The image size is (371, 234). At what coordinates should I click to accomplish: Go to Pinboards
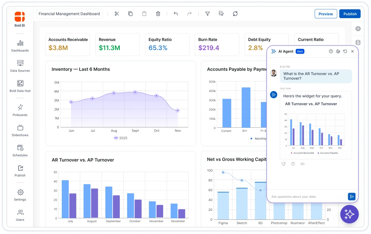(20, 110)
